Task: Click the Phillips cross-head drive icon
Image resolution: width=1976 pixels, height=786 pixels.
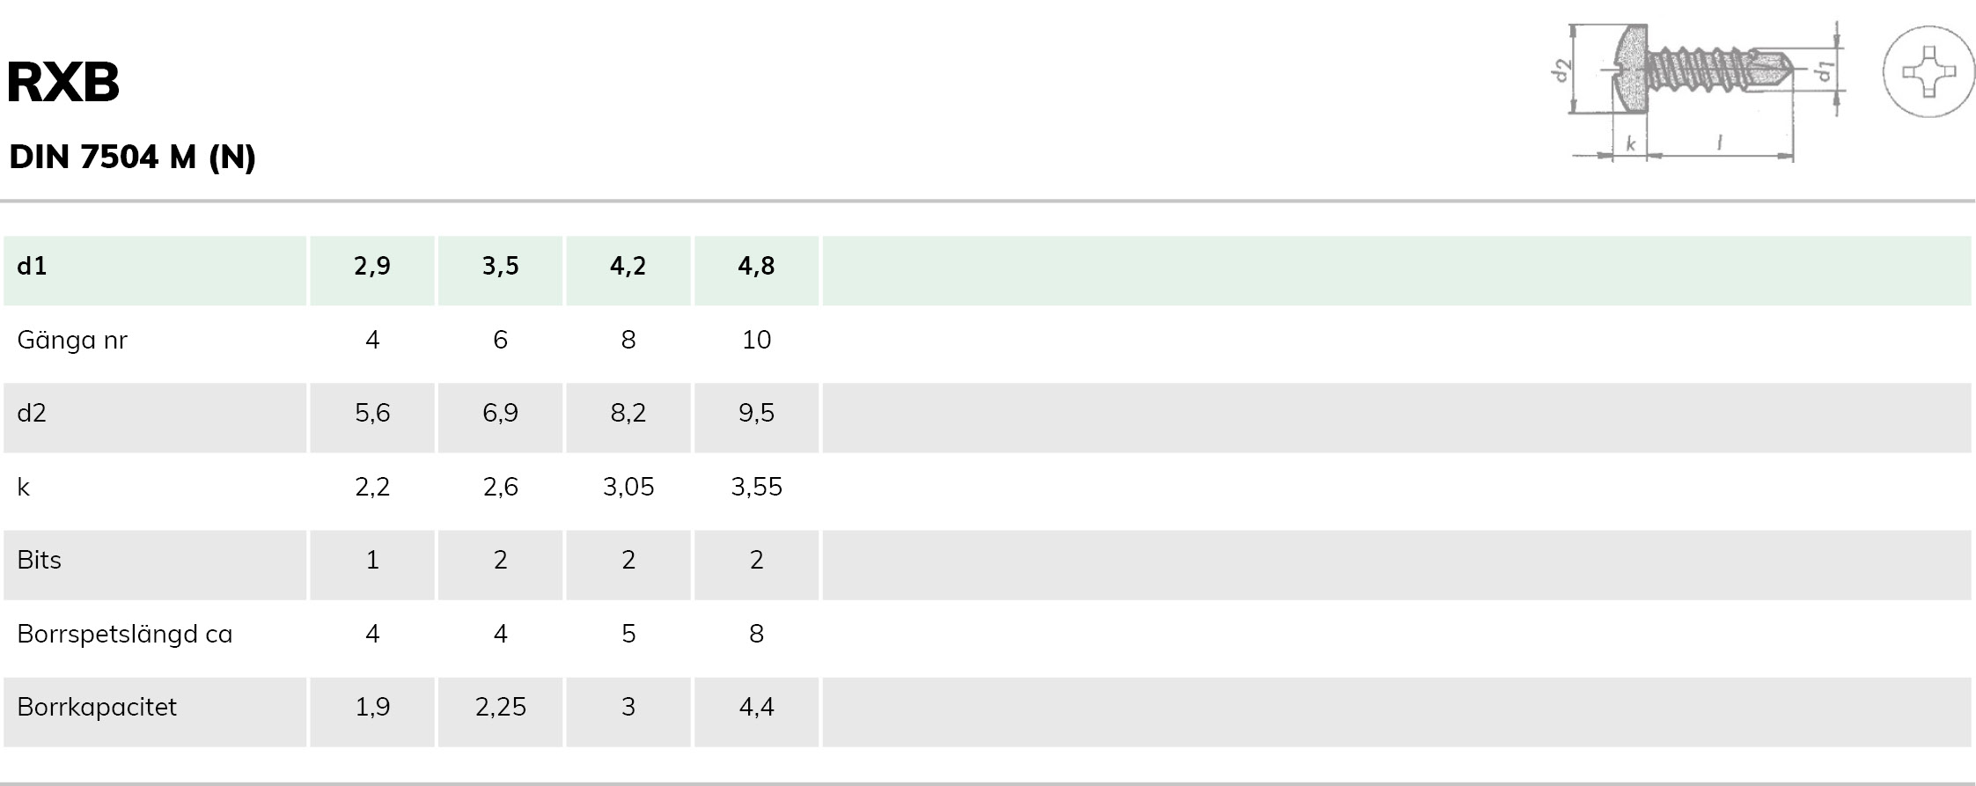Action: [x=1928, y=71]
